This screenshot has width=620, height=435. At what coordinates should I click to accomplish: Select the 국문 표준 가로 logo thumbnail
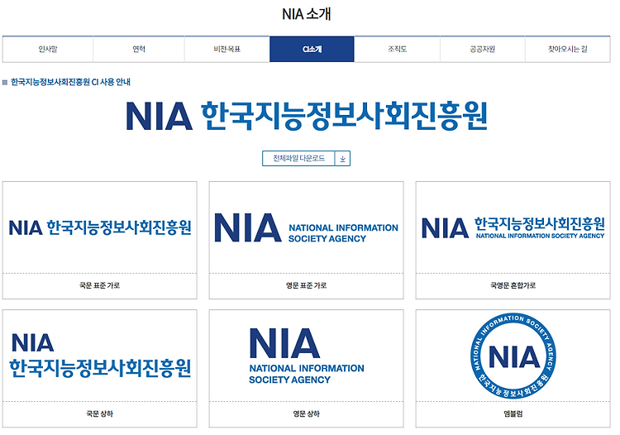click(x=100, y=227)
